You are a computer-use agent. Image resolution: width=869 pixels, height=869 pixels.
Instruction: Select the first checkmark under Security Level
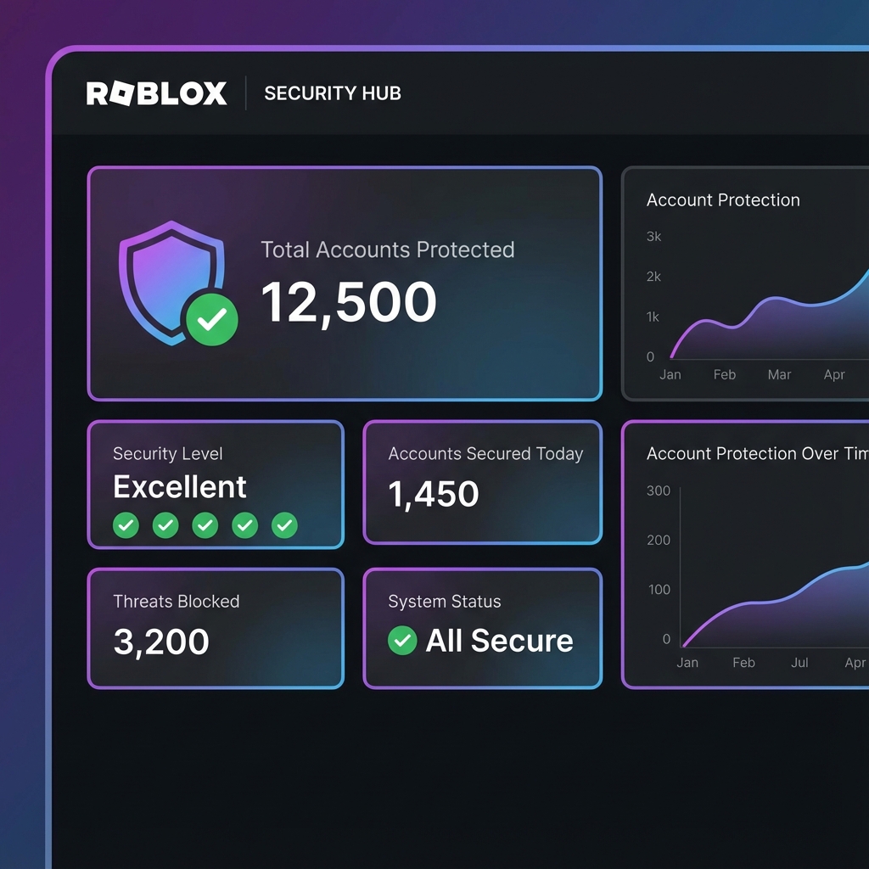(126, 525)
